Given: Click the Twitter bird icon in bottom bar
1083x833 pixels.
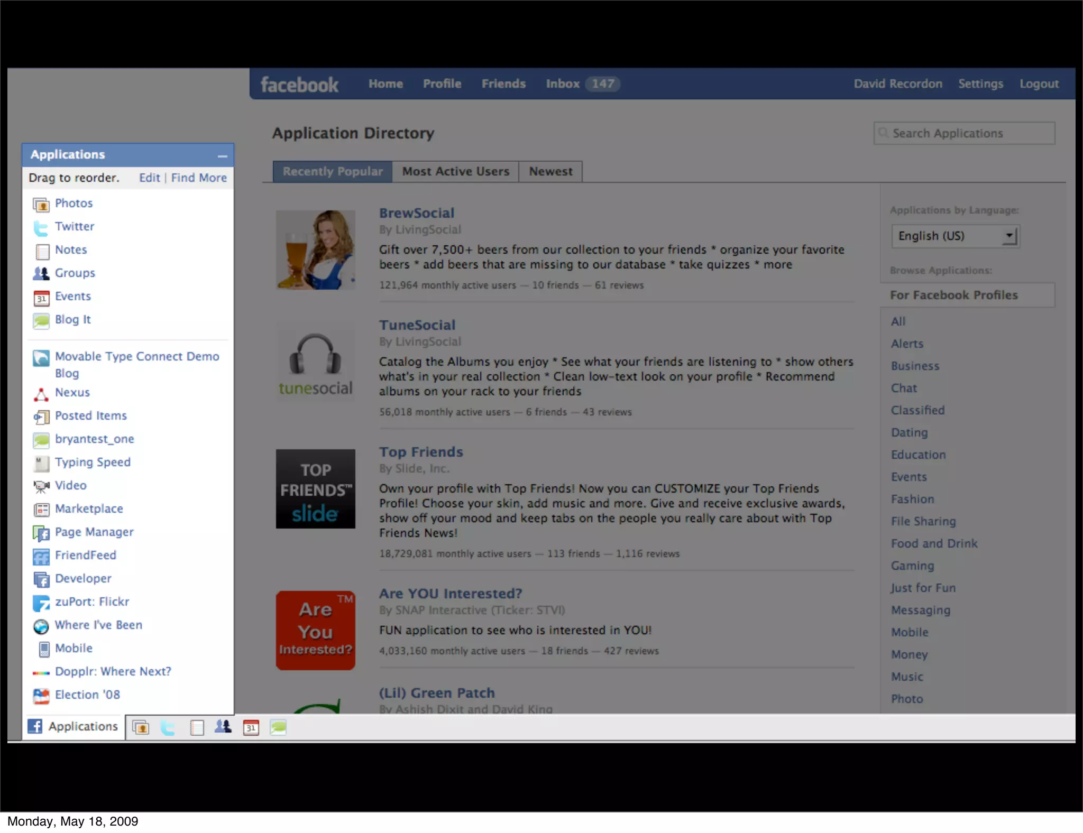Looking at the screenshot, I should pos(168,728).
